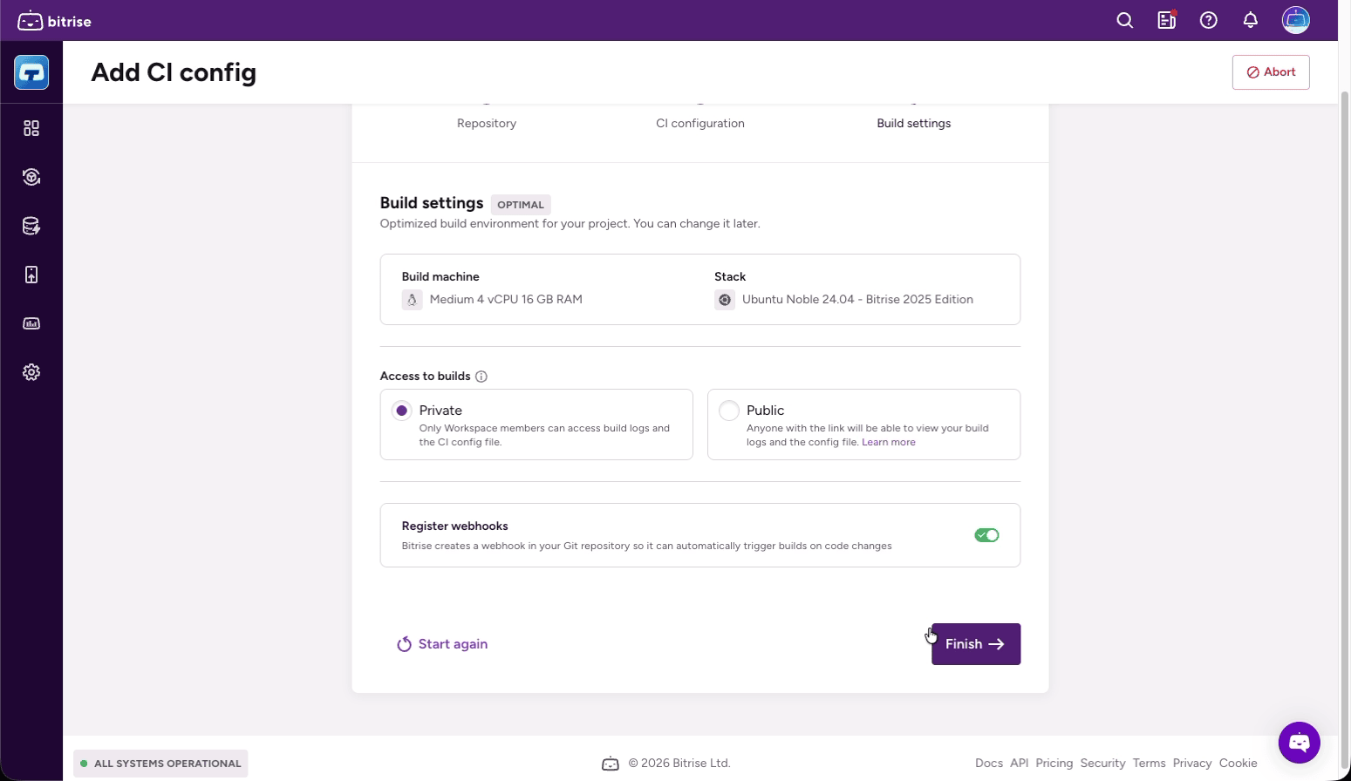This screenshot has height=781, width=1351.
Task: Open the insights chart sidebar icon
Action: tap(31, 323)
